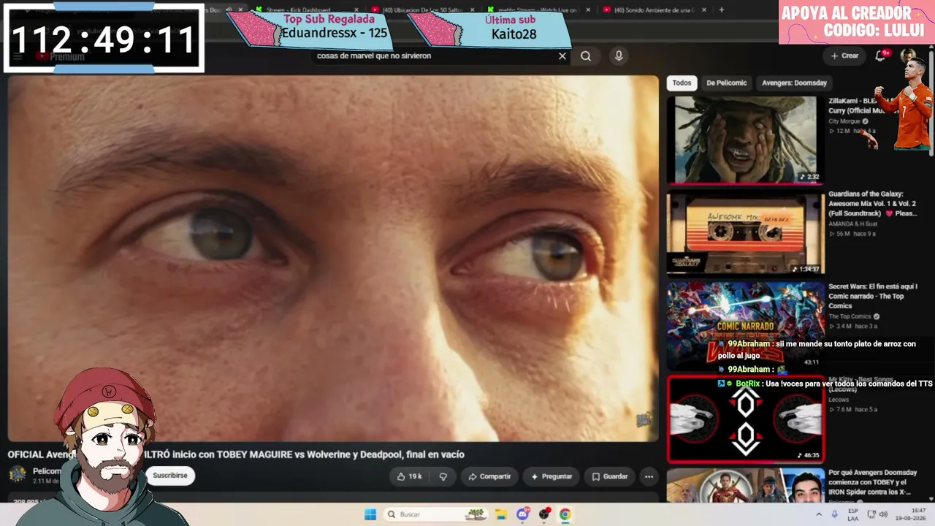Open the Guardians of the Galaxy soundtrack title
The image size is (935, 526).
(x=872, y=204)
